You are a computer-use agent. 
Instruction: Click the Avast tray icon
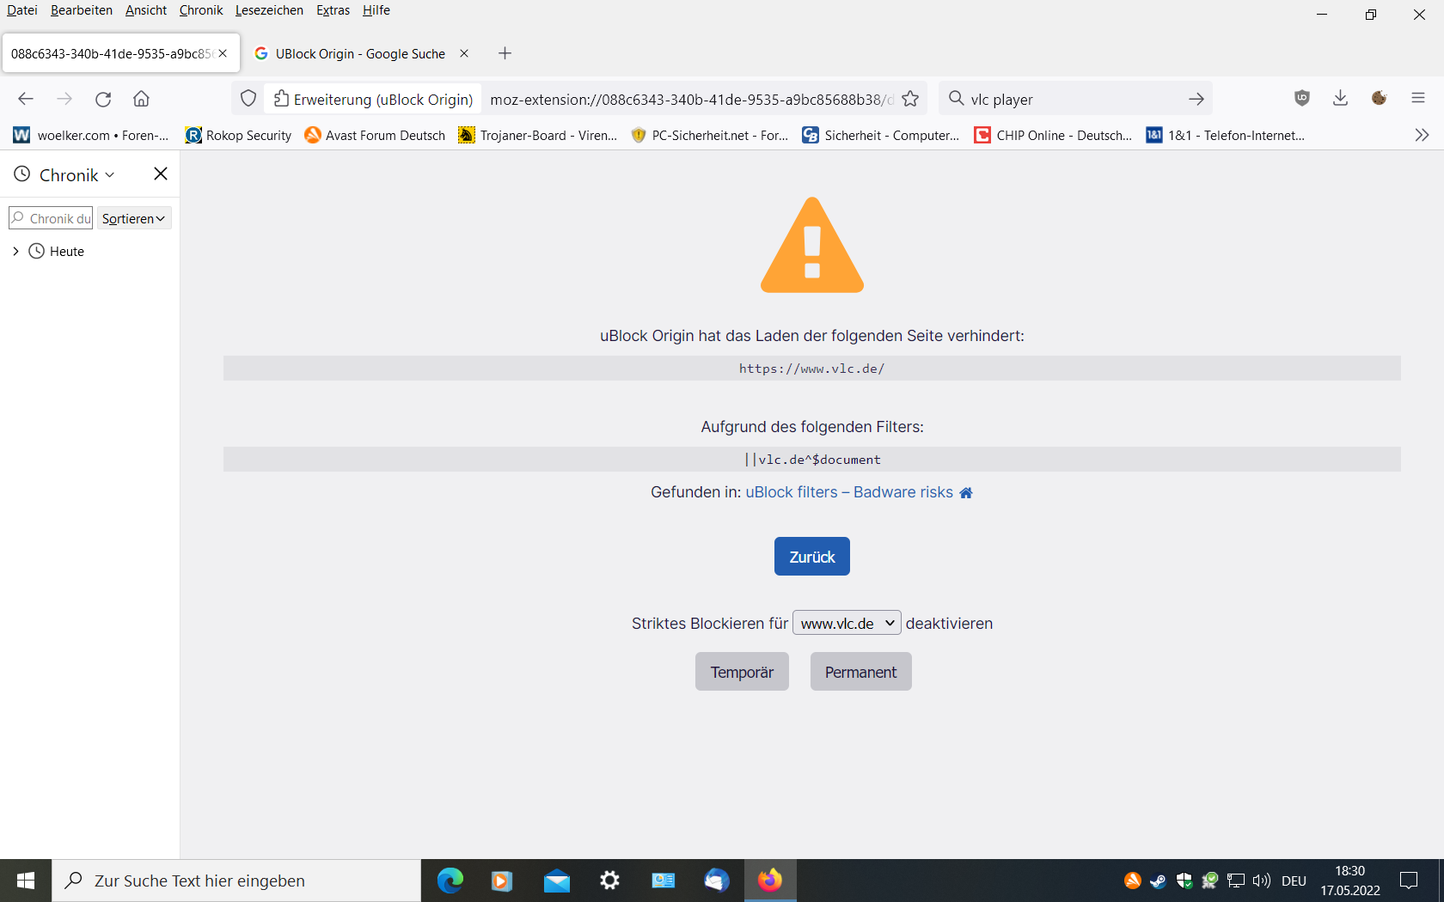(1132, 881)
